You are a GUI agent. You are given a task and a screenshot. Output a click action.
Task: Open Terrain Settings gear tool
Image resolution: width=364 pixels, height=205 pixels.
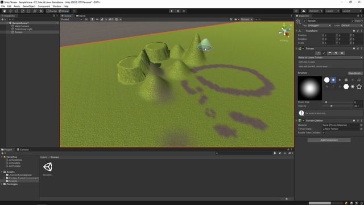(342, 53)
